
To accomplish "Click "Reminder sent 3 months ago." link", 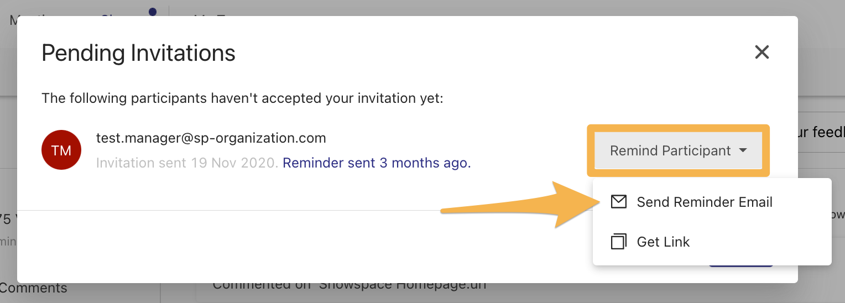I will click(x=377, y=163).
